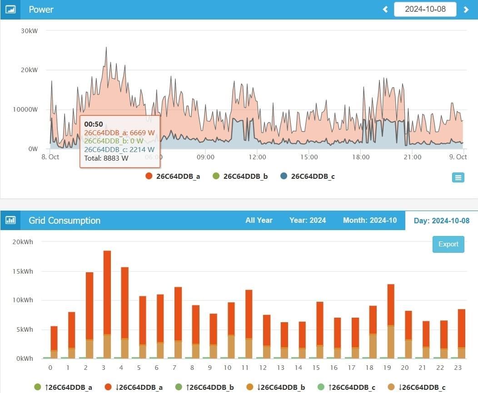This screenshot has height=393, width=478.
Task: Click the Power panel title
Action: 41,10
